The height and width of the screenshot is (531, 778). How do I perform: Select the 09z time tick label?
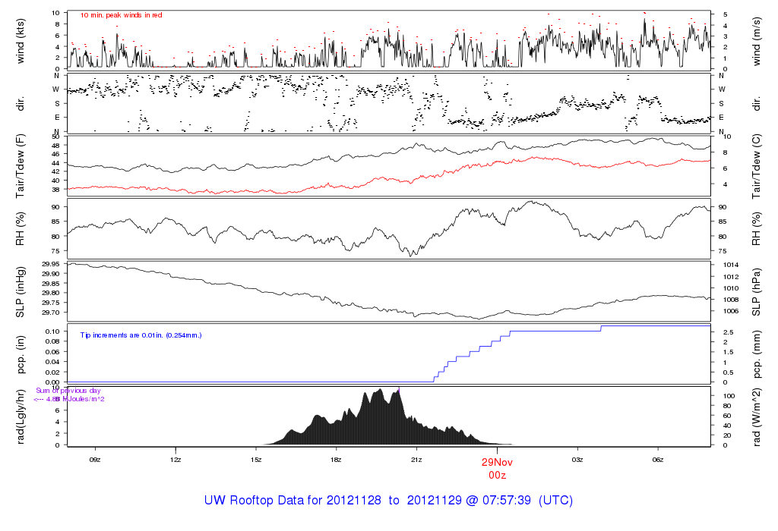(95, 460)
